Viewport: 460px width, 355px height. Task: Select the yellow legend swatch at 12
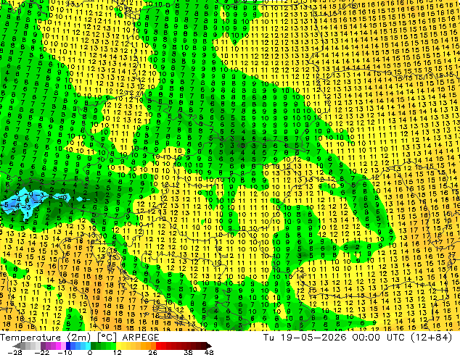(118, 346)
